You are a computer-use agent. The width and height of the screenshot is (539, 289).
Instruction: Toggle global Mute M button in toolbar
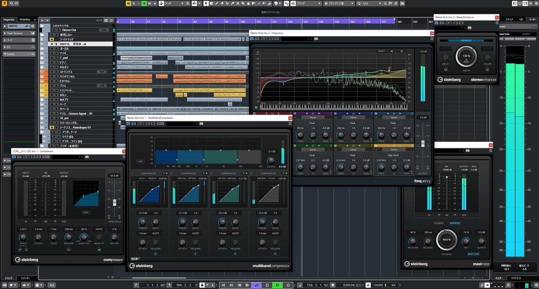click(x=128, y=3)
